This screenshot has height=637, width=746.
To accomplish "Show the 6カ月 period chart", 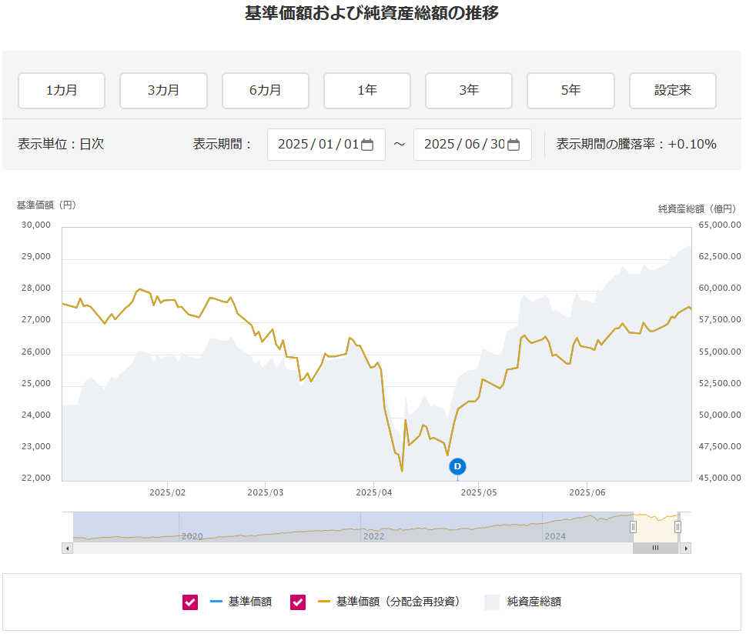I will point(265,91).
